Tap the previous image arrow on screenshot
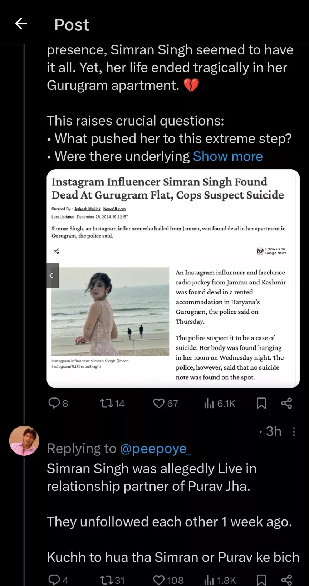Viewport: 309px width, 586px height. (52, 275)
